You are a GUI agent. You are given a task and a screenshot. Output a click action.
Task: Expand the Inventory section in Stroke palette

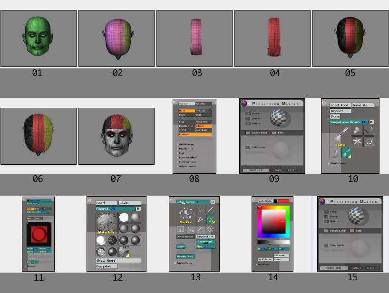[175, 263]
